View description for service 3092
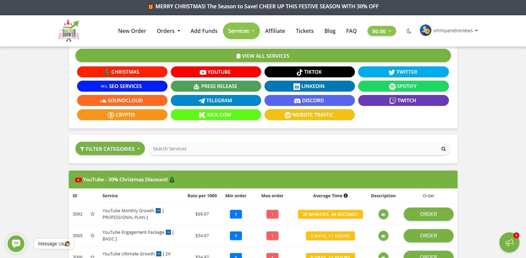 pos(383,214)
